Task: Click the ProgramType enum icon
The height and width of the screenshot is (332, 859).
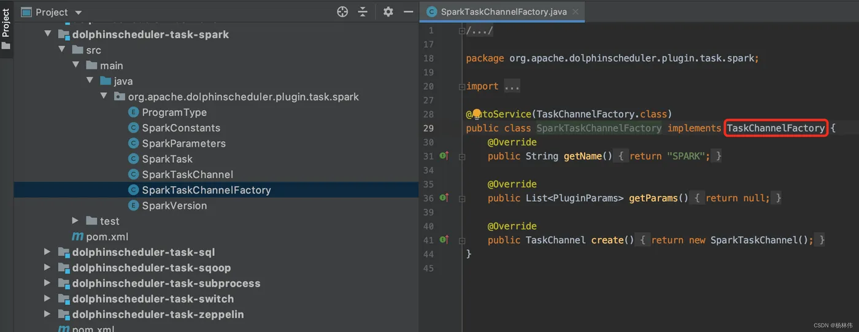Action: (133, 112)
